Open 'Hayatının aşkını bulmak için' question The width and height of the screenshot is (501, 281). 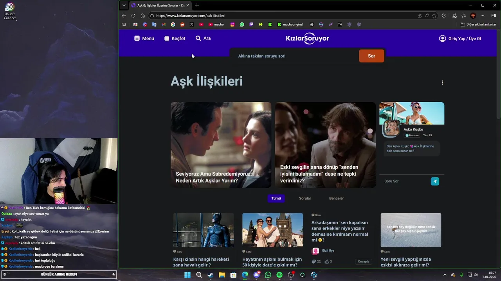(272, 262)
